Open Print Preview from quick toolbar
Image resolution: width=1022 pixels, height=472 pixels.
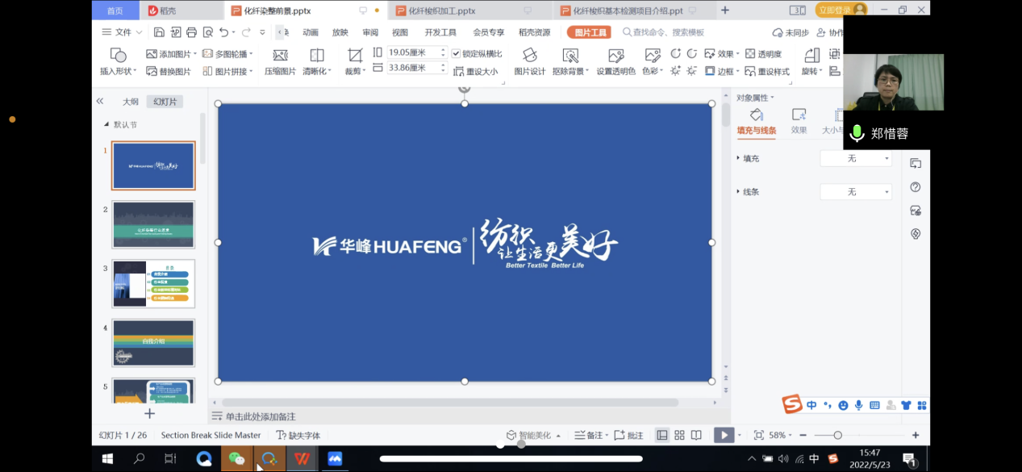coord(208,32)
